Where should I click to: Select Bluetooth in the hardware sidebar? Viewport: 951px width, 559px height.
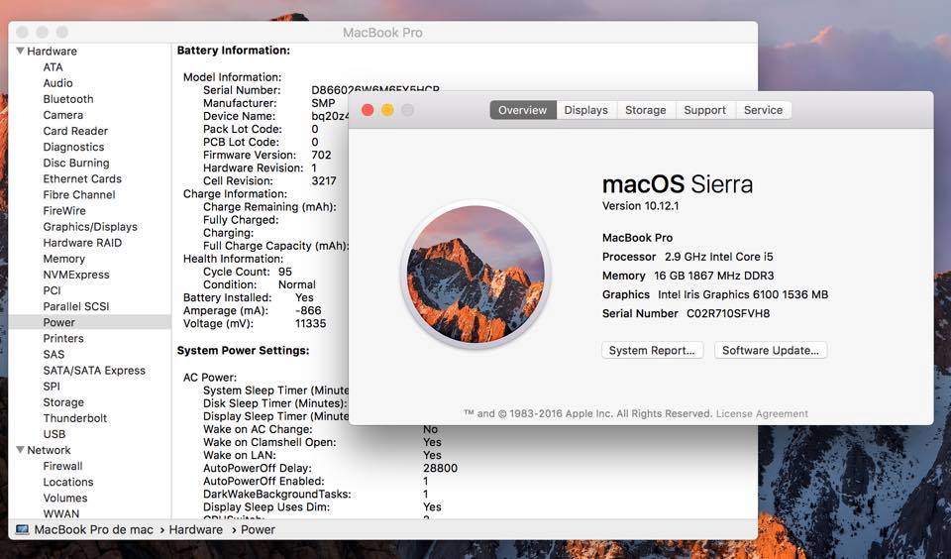tap(68, 99)
